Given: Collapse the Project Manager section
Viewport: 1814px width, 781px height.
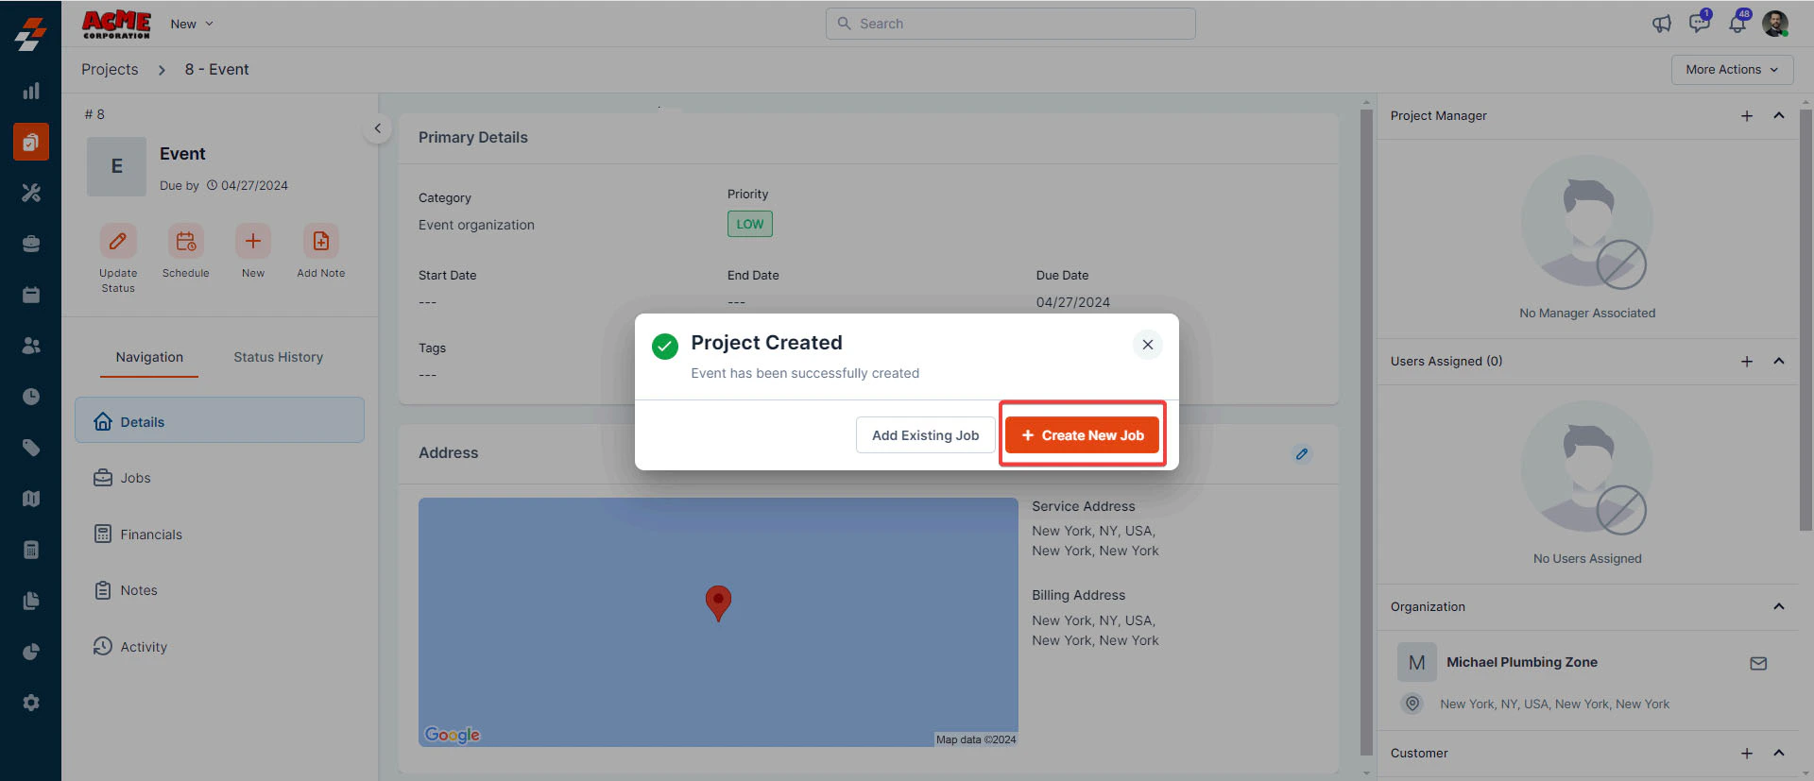Looking at the screenshot, I should (x=1779, y=116).
